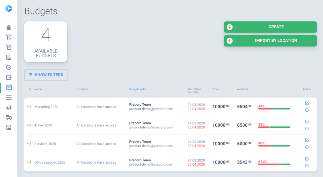This screenshot has height=177, width=323.
Task: Click the IMPORT BY LOCATION label
Action: (x=276, y=41)
